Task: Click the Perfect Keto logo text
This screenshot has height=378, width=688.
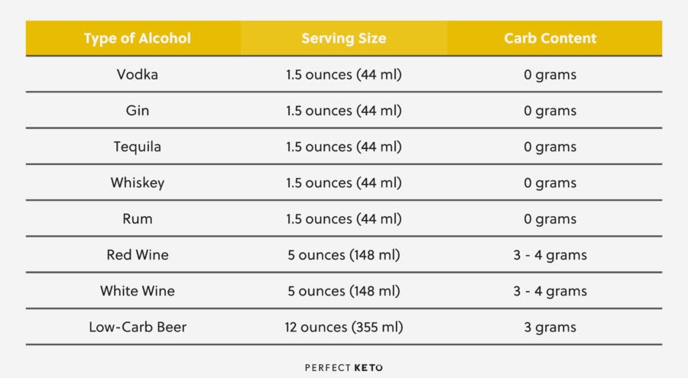Action: (343, 367)
